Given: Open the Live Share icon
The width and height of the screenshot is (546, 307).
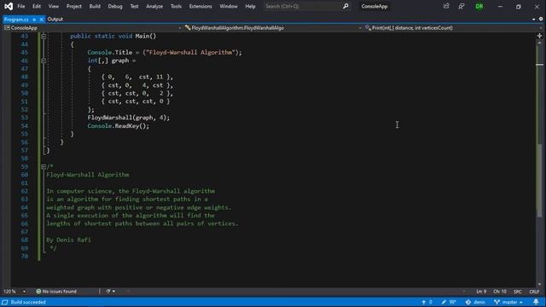Looking at the screenshot, I should pos(446,6).
